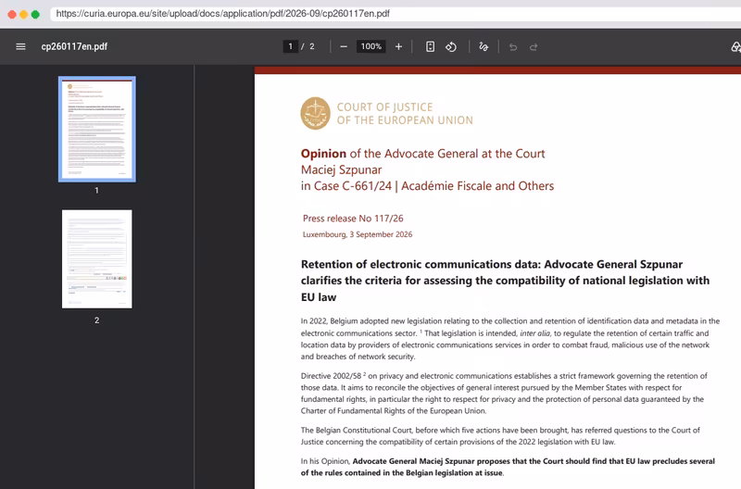This screenshot has height=489, width=741.
Task: Open the page 2 thumbnail
Action: [x=97, y=259]
